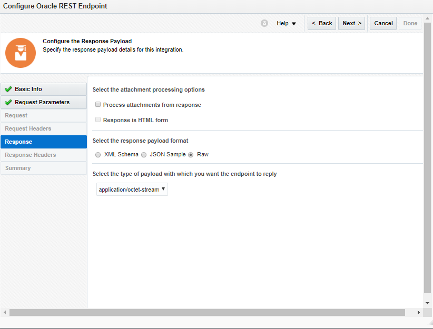This screenshot has height=329, width=433.
Task: Click the 'Configure the Response Payload' heading
Action: (x=87, y=41)
